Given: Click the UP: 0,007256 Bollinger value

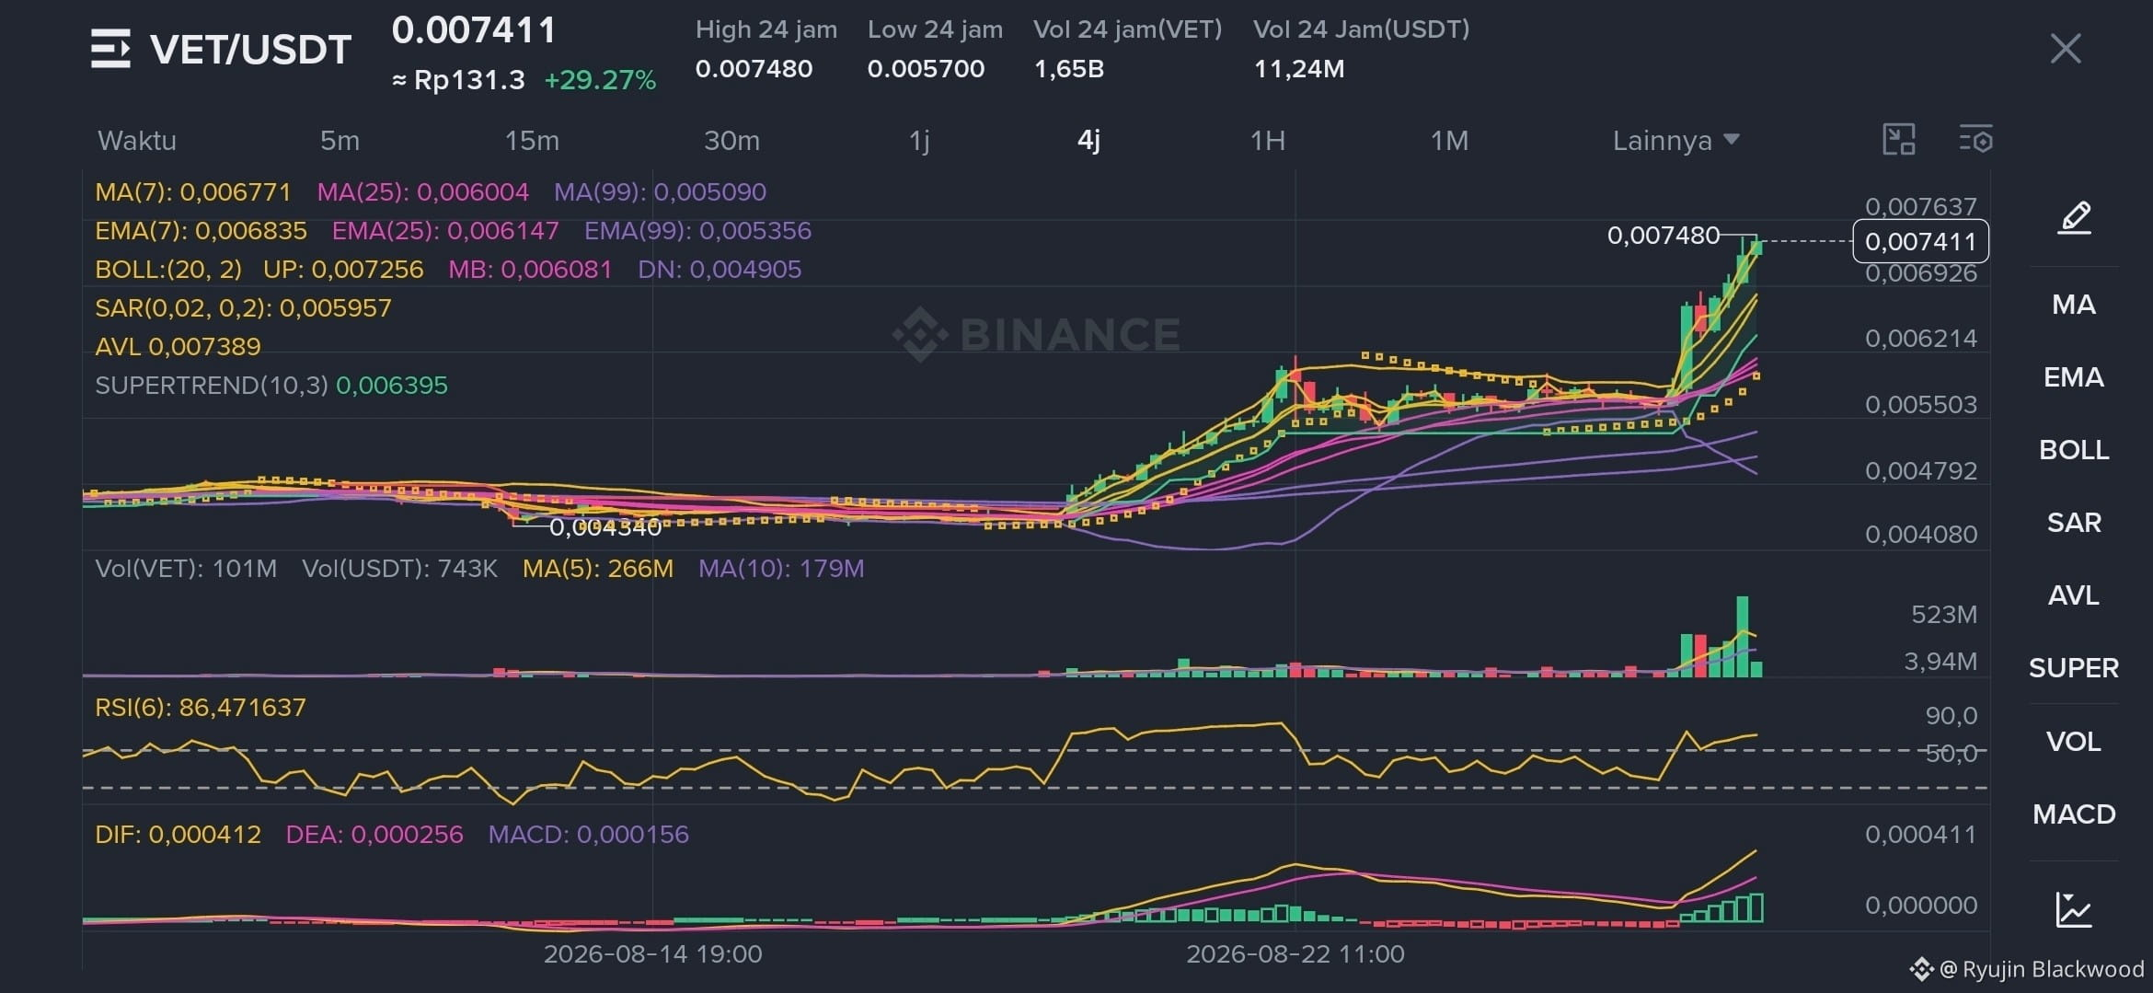Looking at the screenshot, I should [343, 270].
